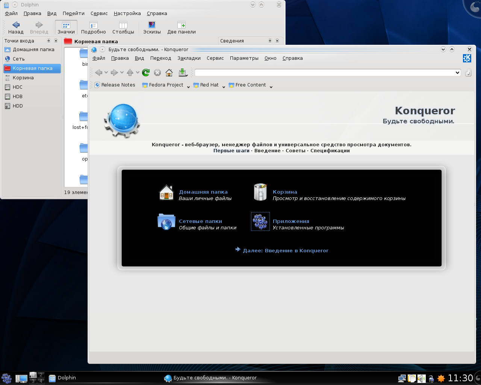
Task: Click the Советы link
Action: pyautogui.click(x=295, y=151)
